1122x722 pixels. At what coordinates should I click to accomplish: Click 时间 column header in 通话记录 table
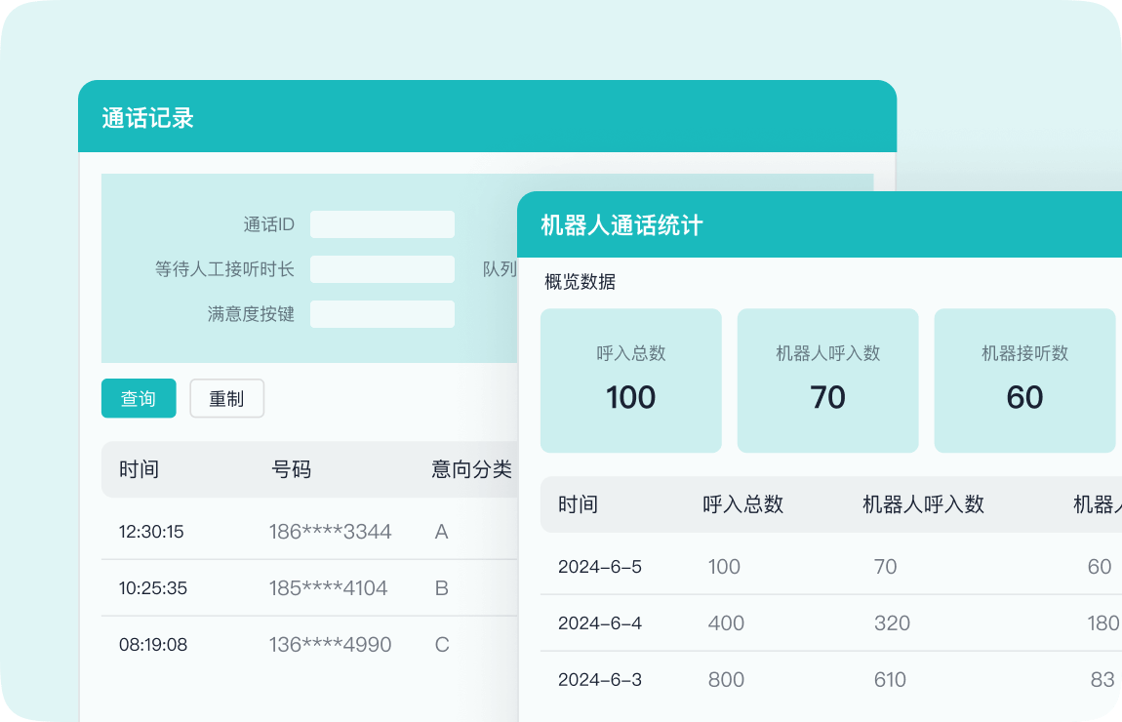tap(139, 469)
